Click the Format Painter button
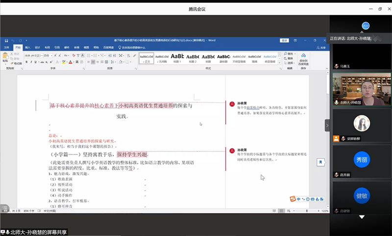Viewport: 392px width, 236px height. pos(17,64)
